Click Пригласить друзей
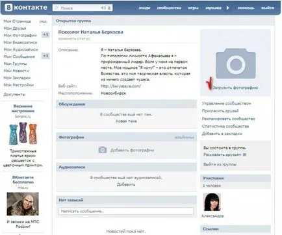This screenshot has height=235, width=282. click(x=220, y=111)
